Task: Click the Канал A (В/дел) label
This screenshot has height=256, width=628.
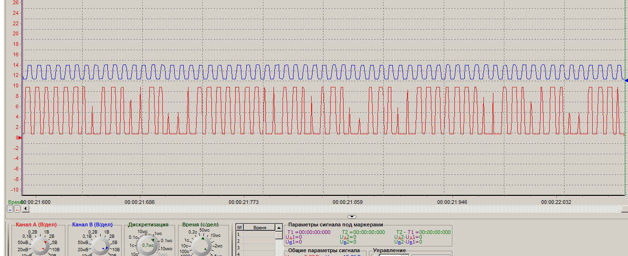Action: 36,224
